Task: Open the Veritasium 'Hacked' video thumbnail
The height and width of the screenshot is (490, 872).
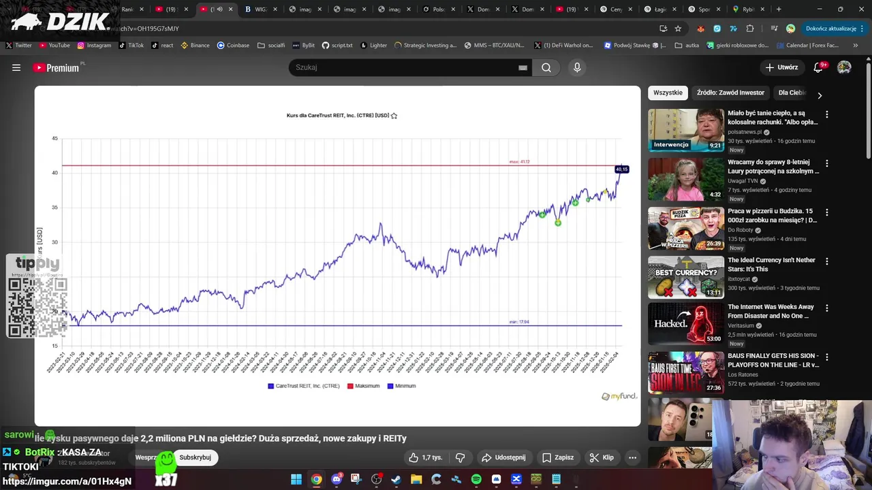Action: pyautogui.click(x=686, y=324)
